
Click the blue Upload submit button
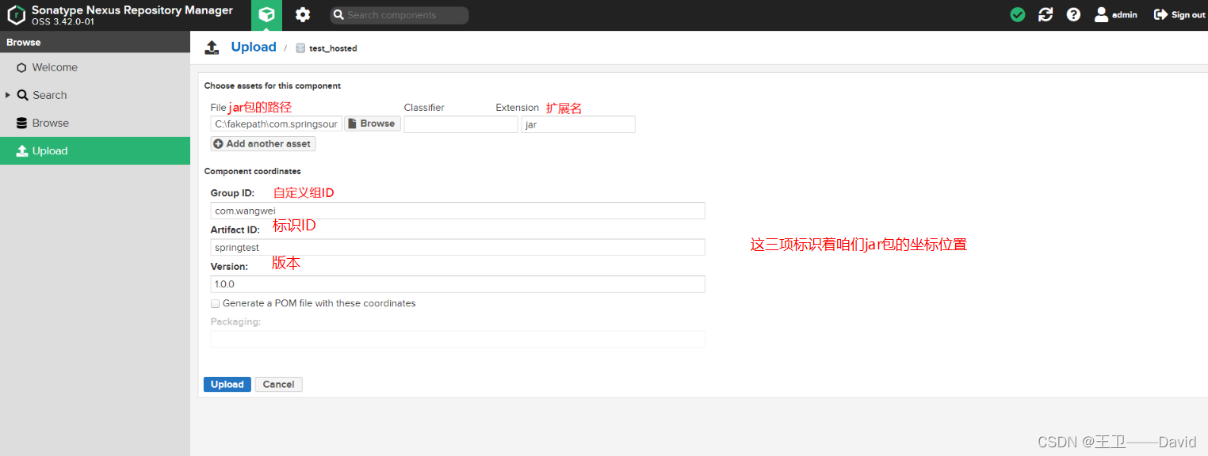pos(227,384)
